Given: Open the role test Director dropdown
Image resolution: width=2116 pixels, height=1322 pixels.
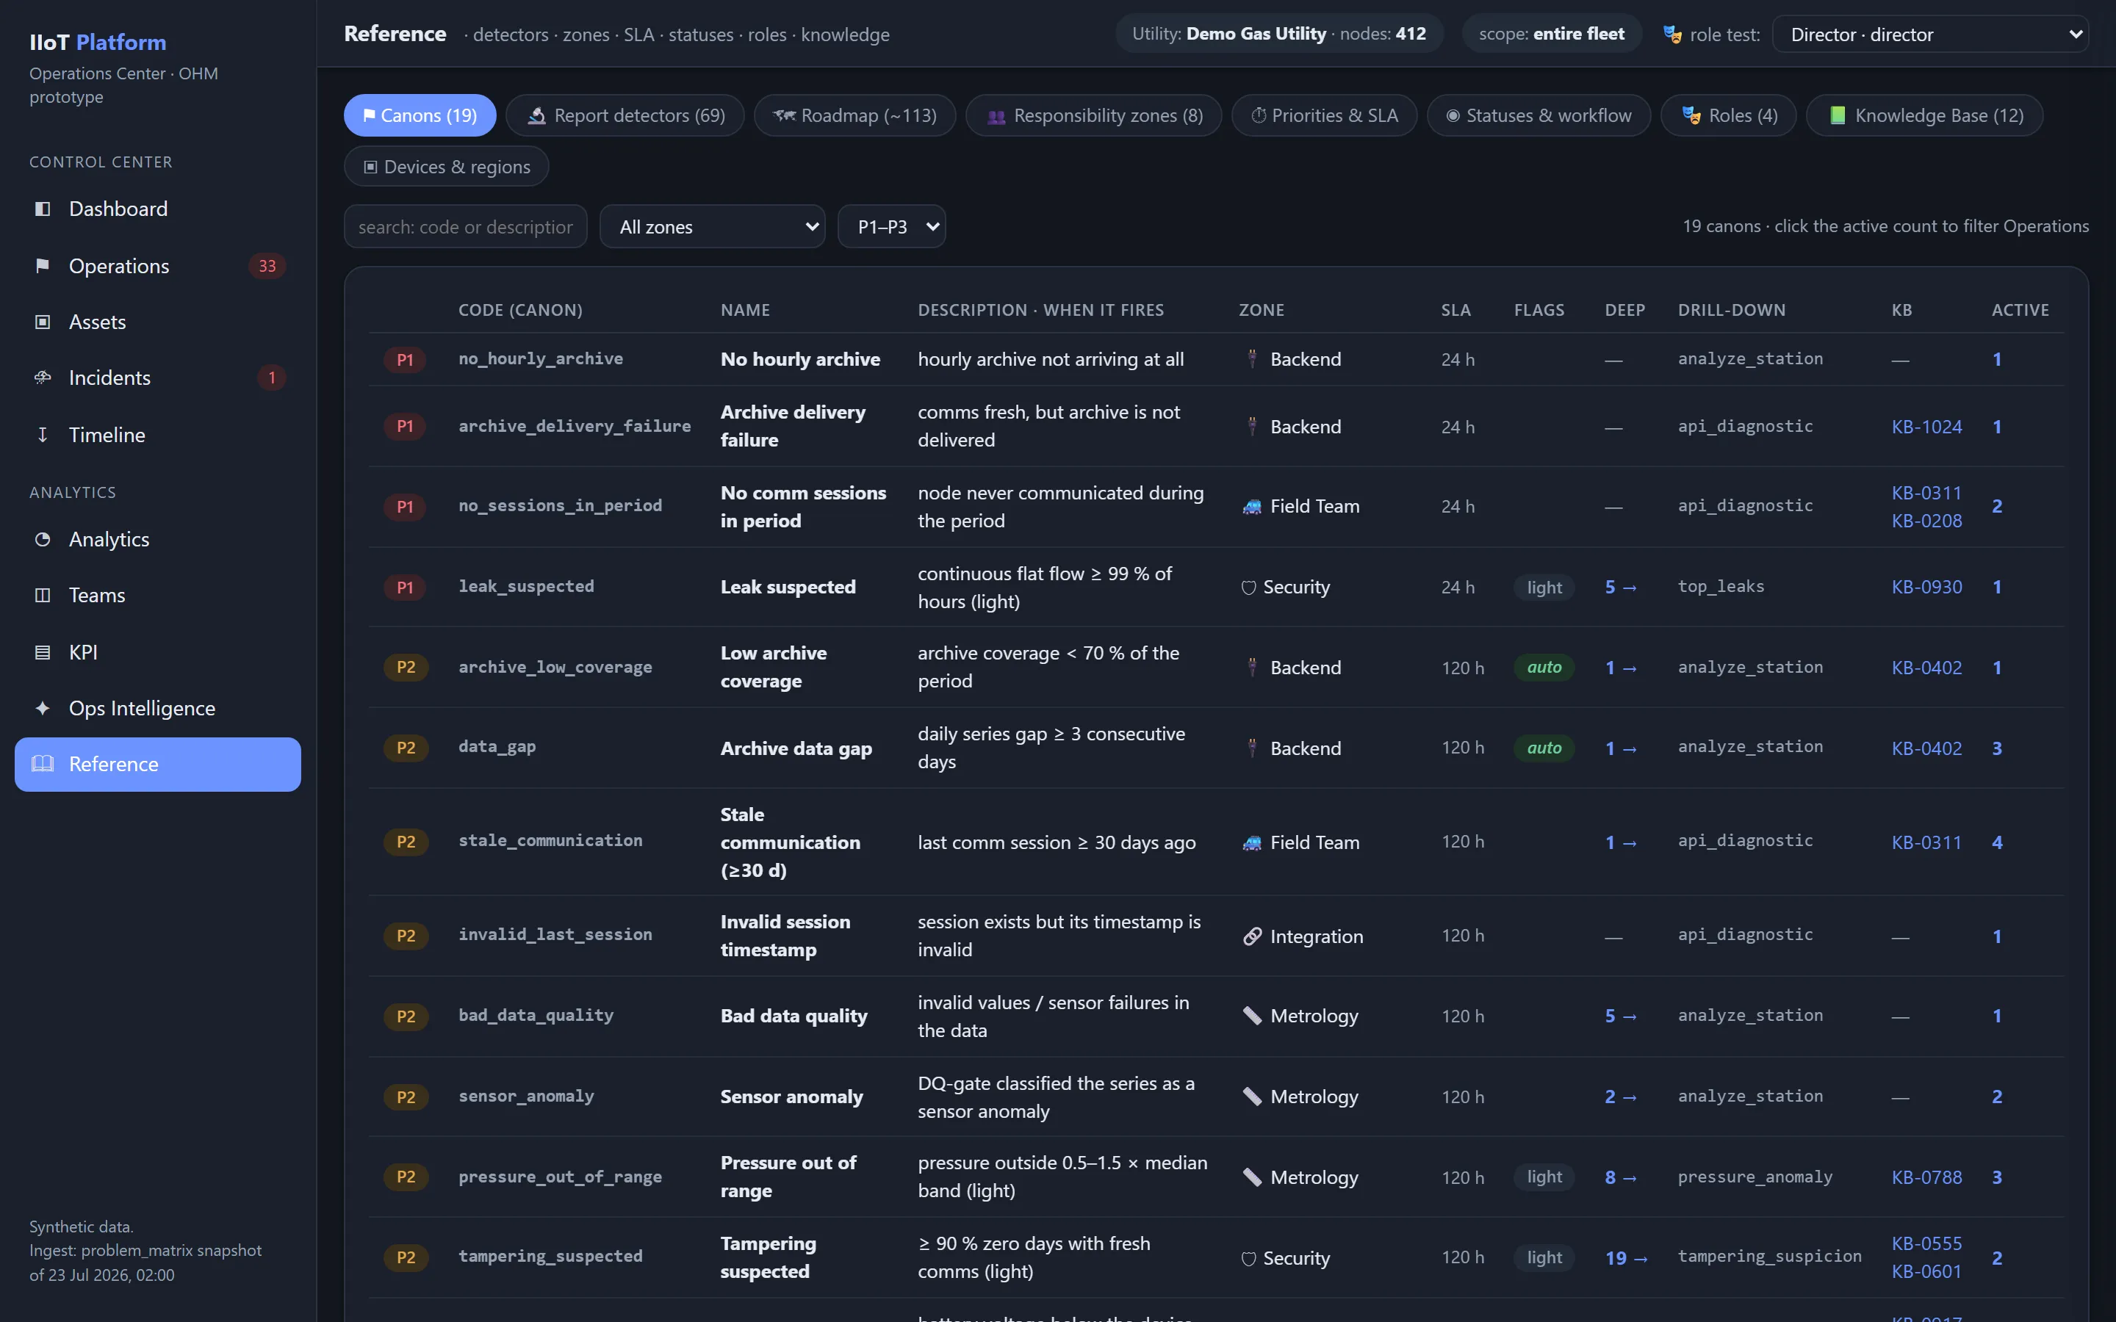Looking at the screenshot, I should (1931, 35).
